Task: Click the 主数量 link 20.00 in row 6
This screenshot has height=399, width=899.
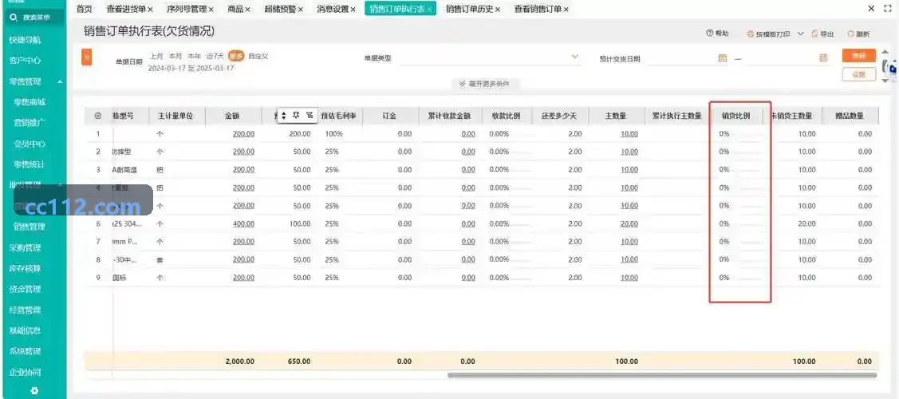Action: (x=629, y=223)
